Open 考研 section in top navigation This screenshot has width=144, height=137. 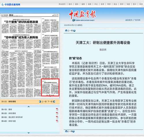coord(109,4)
